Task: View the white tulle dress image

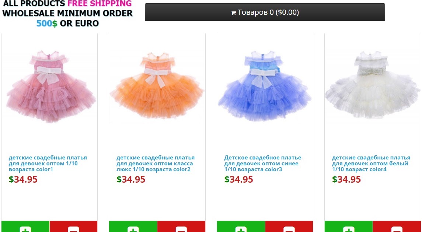Action: [x=373, y=85]
